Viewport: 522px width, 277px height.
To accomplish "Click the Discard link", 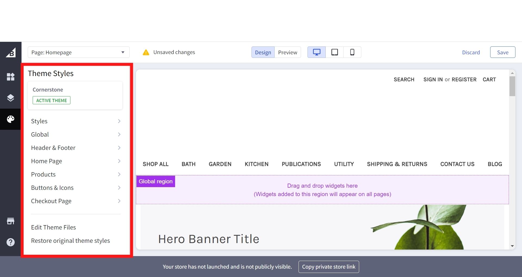I will click(x=471, y=52).
